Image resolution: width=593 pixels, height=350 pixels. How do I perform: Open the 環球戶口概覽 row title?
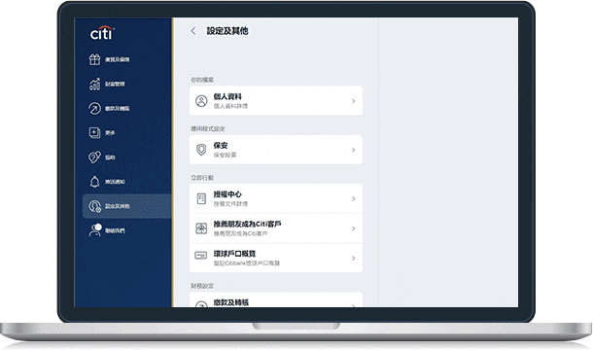(x=234, y=254)
